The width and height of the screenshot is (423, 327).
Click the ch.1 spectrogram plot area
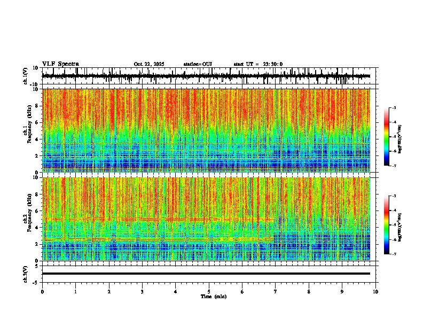click(206, 130)
